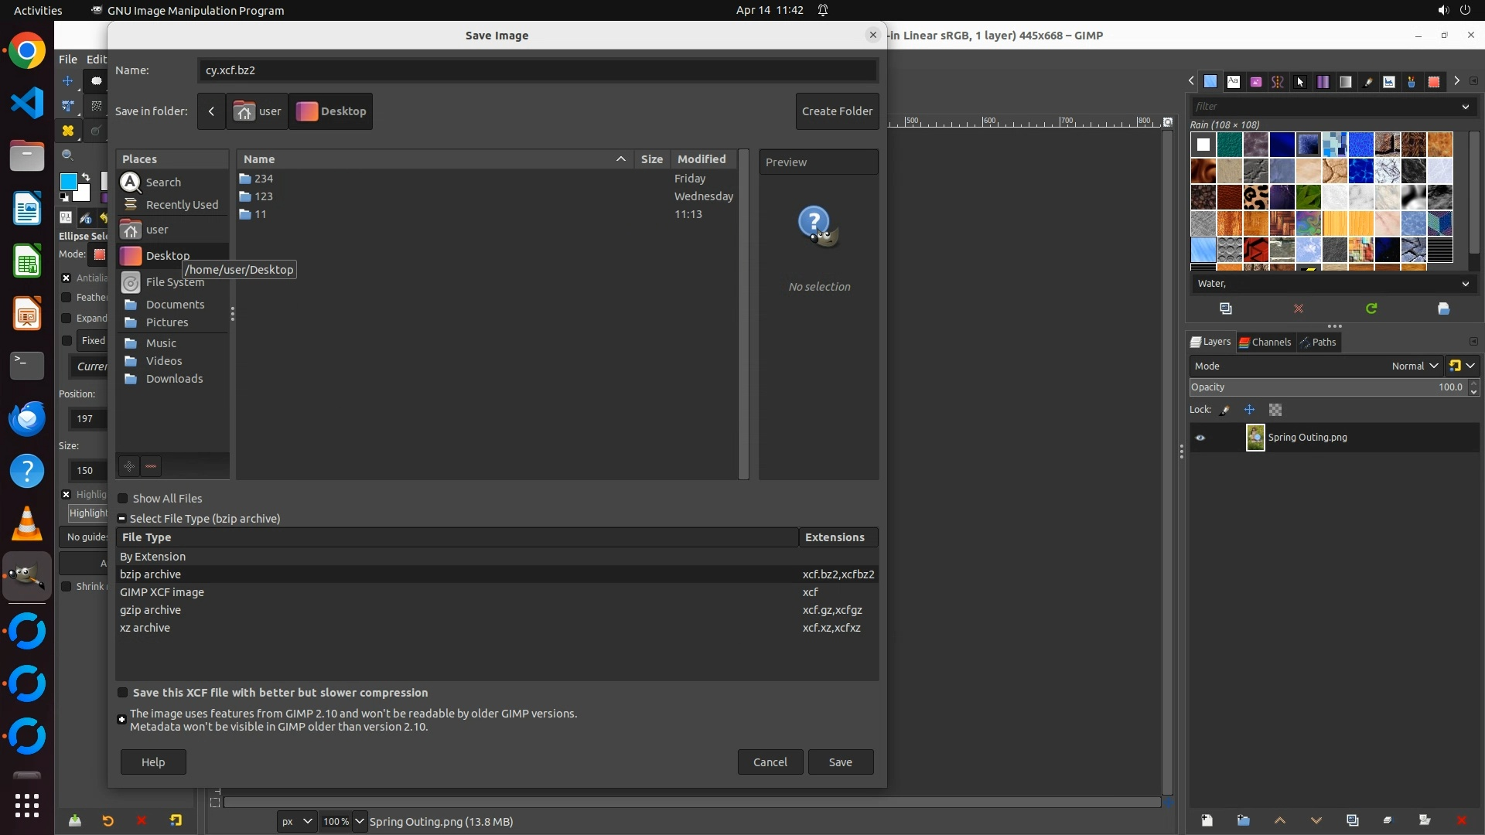
Task: Click the Save button in dialog
Action: click(840, 762)
